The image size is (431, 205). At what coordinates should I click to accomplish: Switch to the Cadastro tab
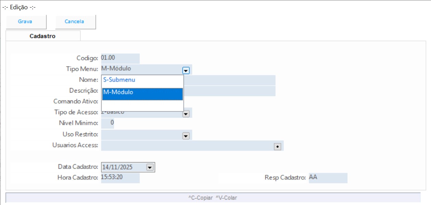[x=43, y=36]
